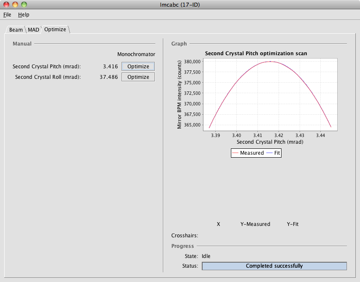The image size is (360, 282).
Task: Zoom the window with the green button
Action: pyautogui.click(x=24, y=5)
